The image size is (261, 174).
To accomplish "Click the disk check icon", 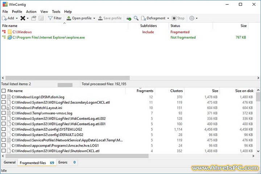I will 129,18.
